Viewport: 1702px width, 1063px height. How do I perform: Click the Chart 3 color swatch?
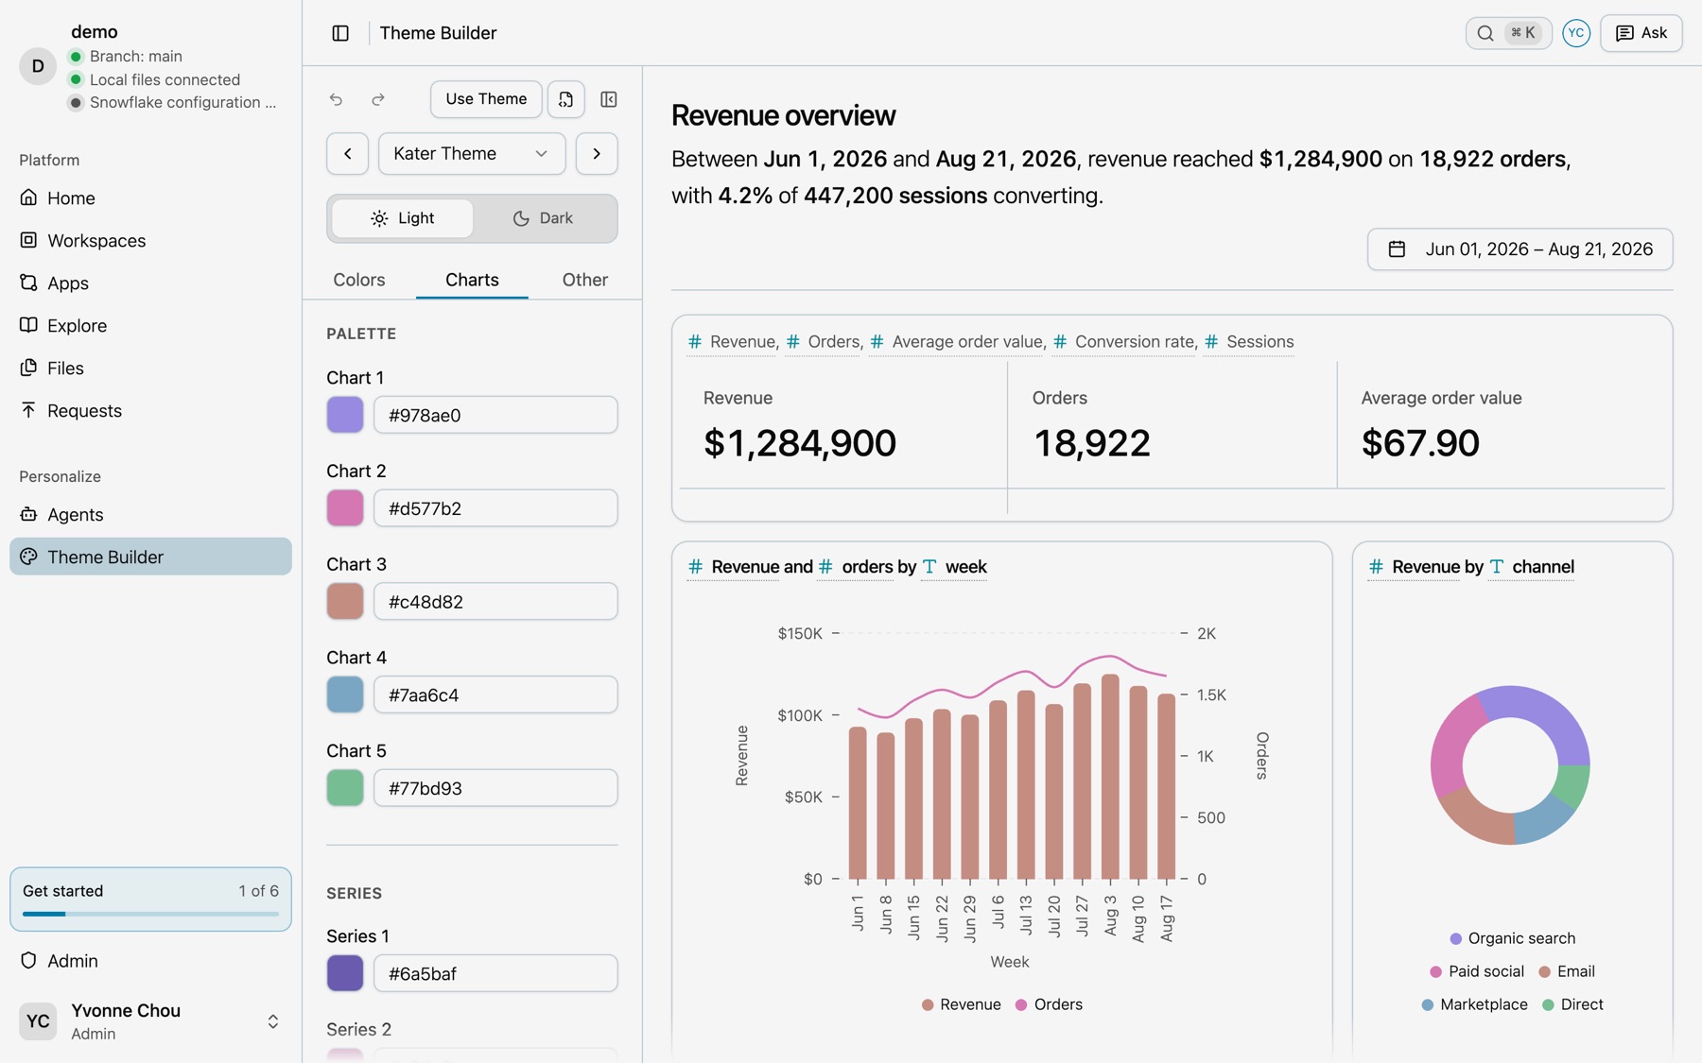[x=345, y=602]
